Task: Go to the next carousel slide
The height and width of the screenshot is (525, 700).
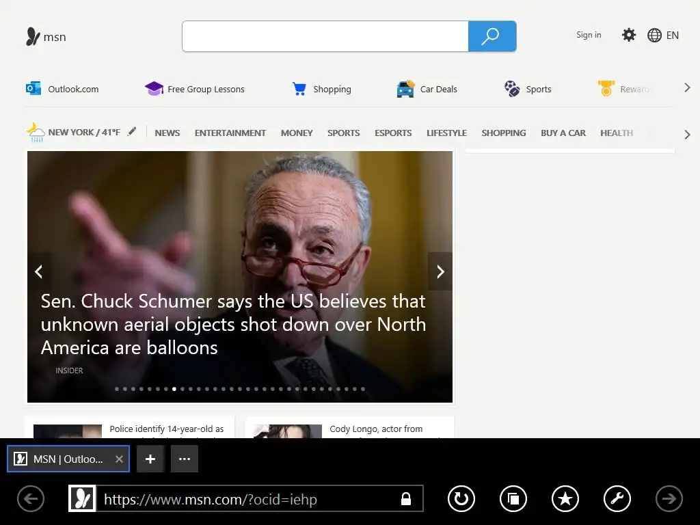Action: [x=440, y=271]
